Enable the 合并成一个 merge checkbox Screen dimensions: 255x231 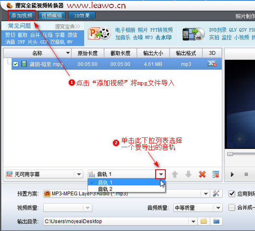(232, 208)
